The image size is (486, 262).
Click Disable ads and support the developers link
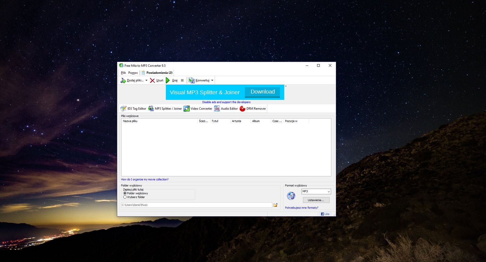pyautogui.click(x=226, y=102)
